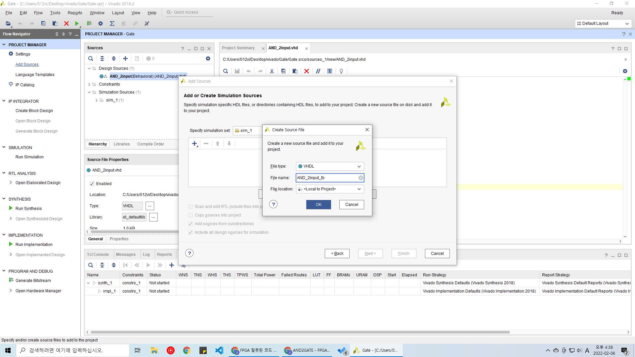
Task: Clear the File name field icon
Action: [x=360, y=178]
